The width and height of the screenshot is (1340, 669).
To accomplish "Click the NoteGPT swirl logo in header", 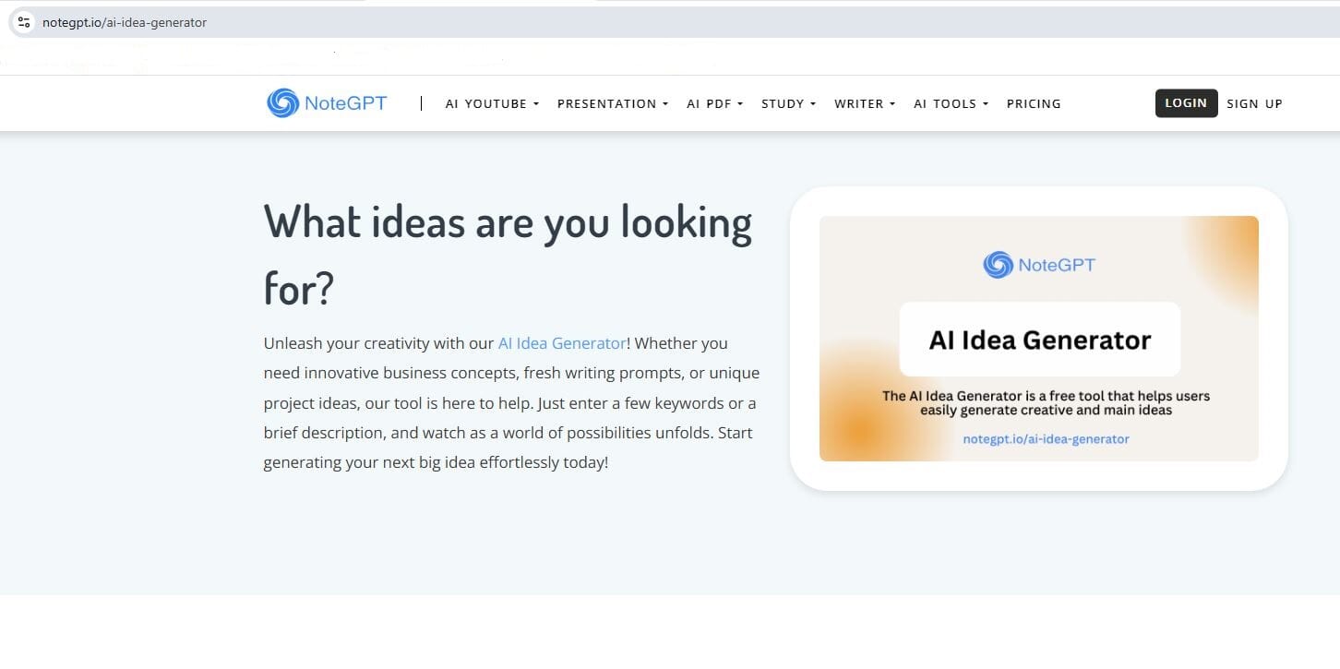I will click(282, 103).
